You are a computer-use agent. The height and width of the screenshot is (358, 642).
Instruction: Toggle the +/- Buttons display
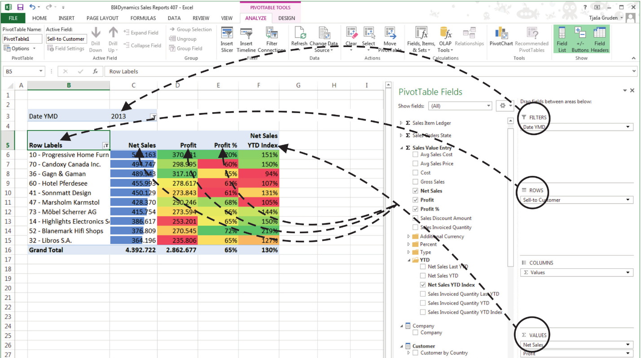(580, 39)
